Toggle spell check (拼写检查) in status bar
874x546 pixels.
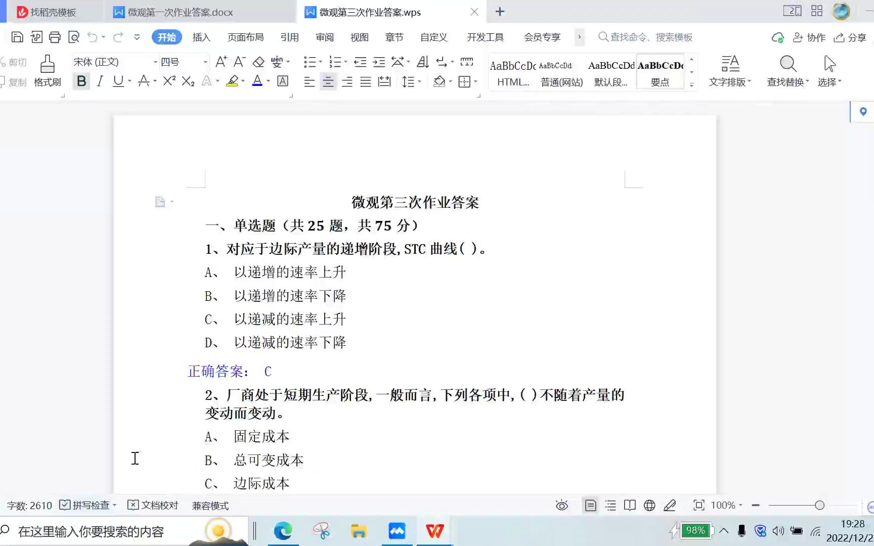pos(88,505)
